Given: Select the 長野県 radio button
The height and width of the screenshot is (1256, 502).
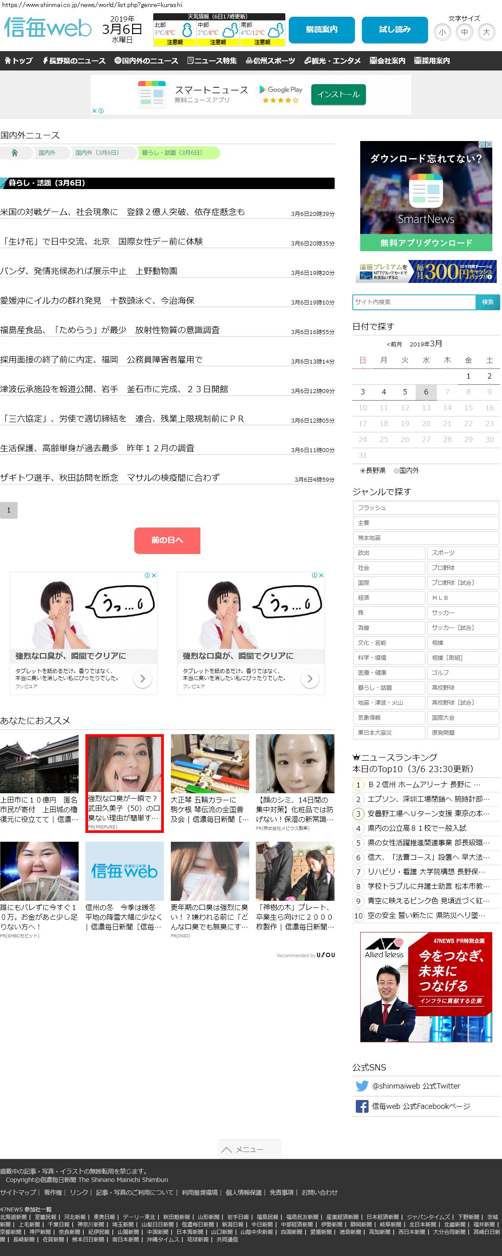Looking at the screenshot, I should click(x=362, y=471).
